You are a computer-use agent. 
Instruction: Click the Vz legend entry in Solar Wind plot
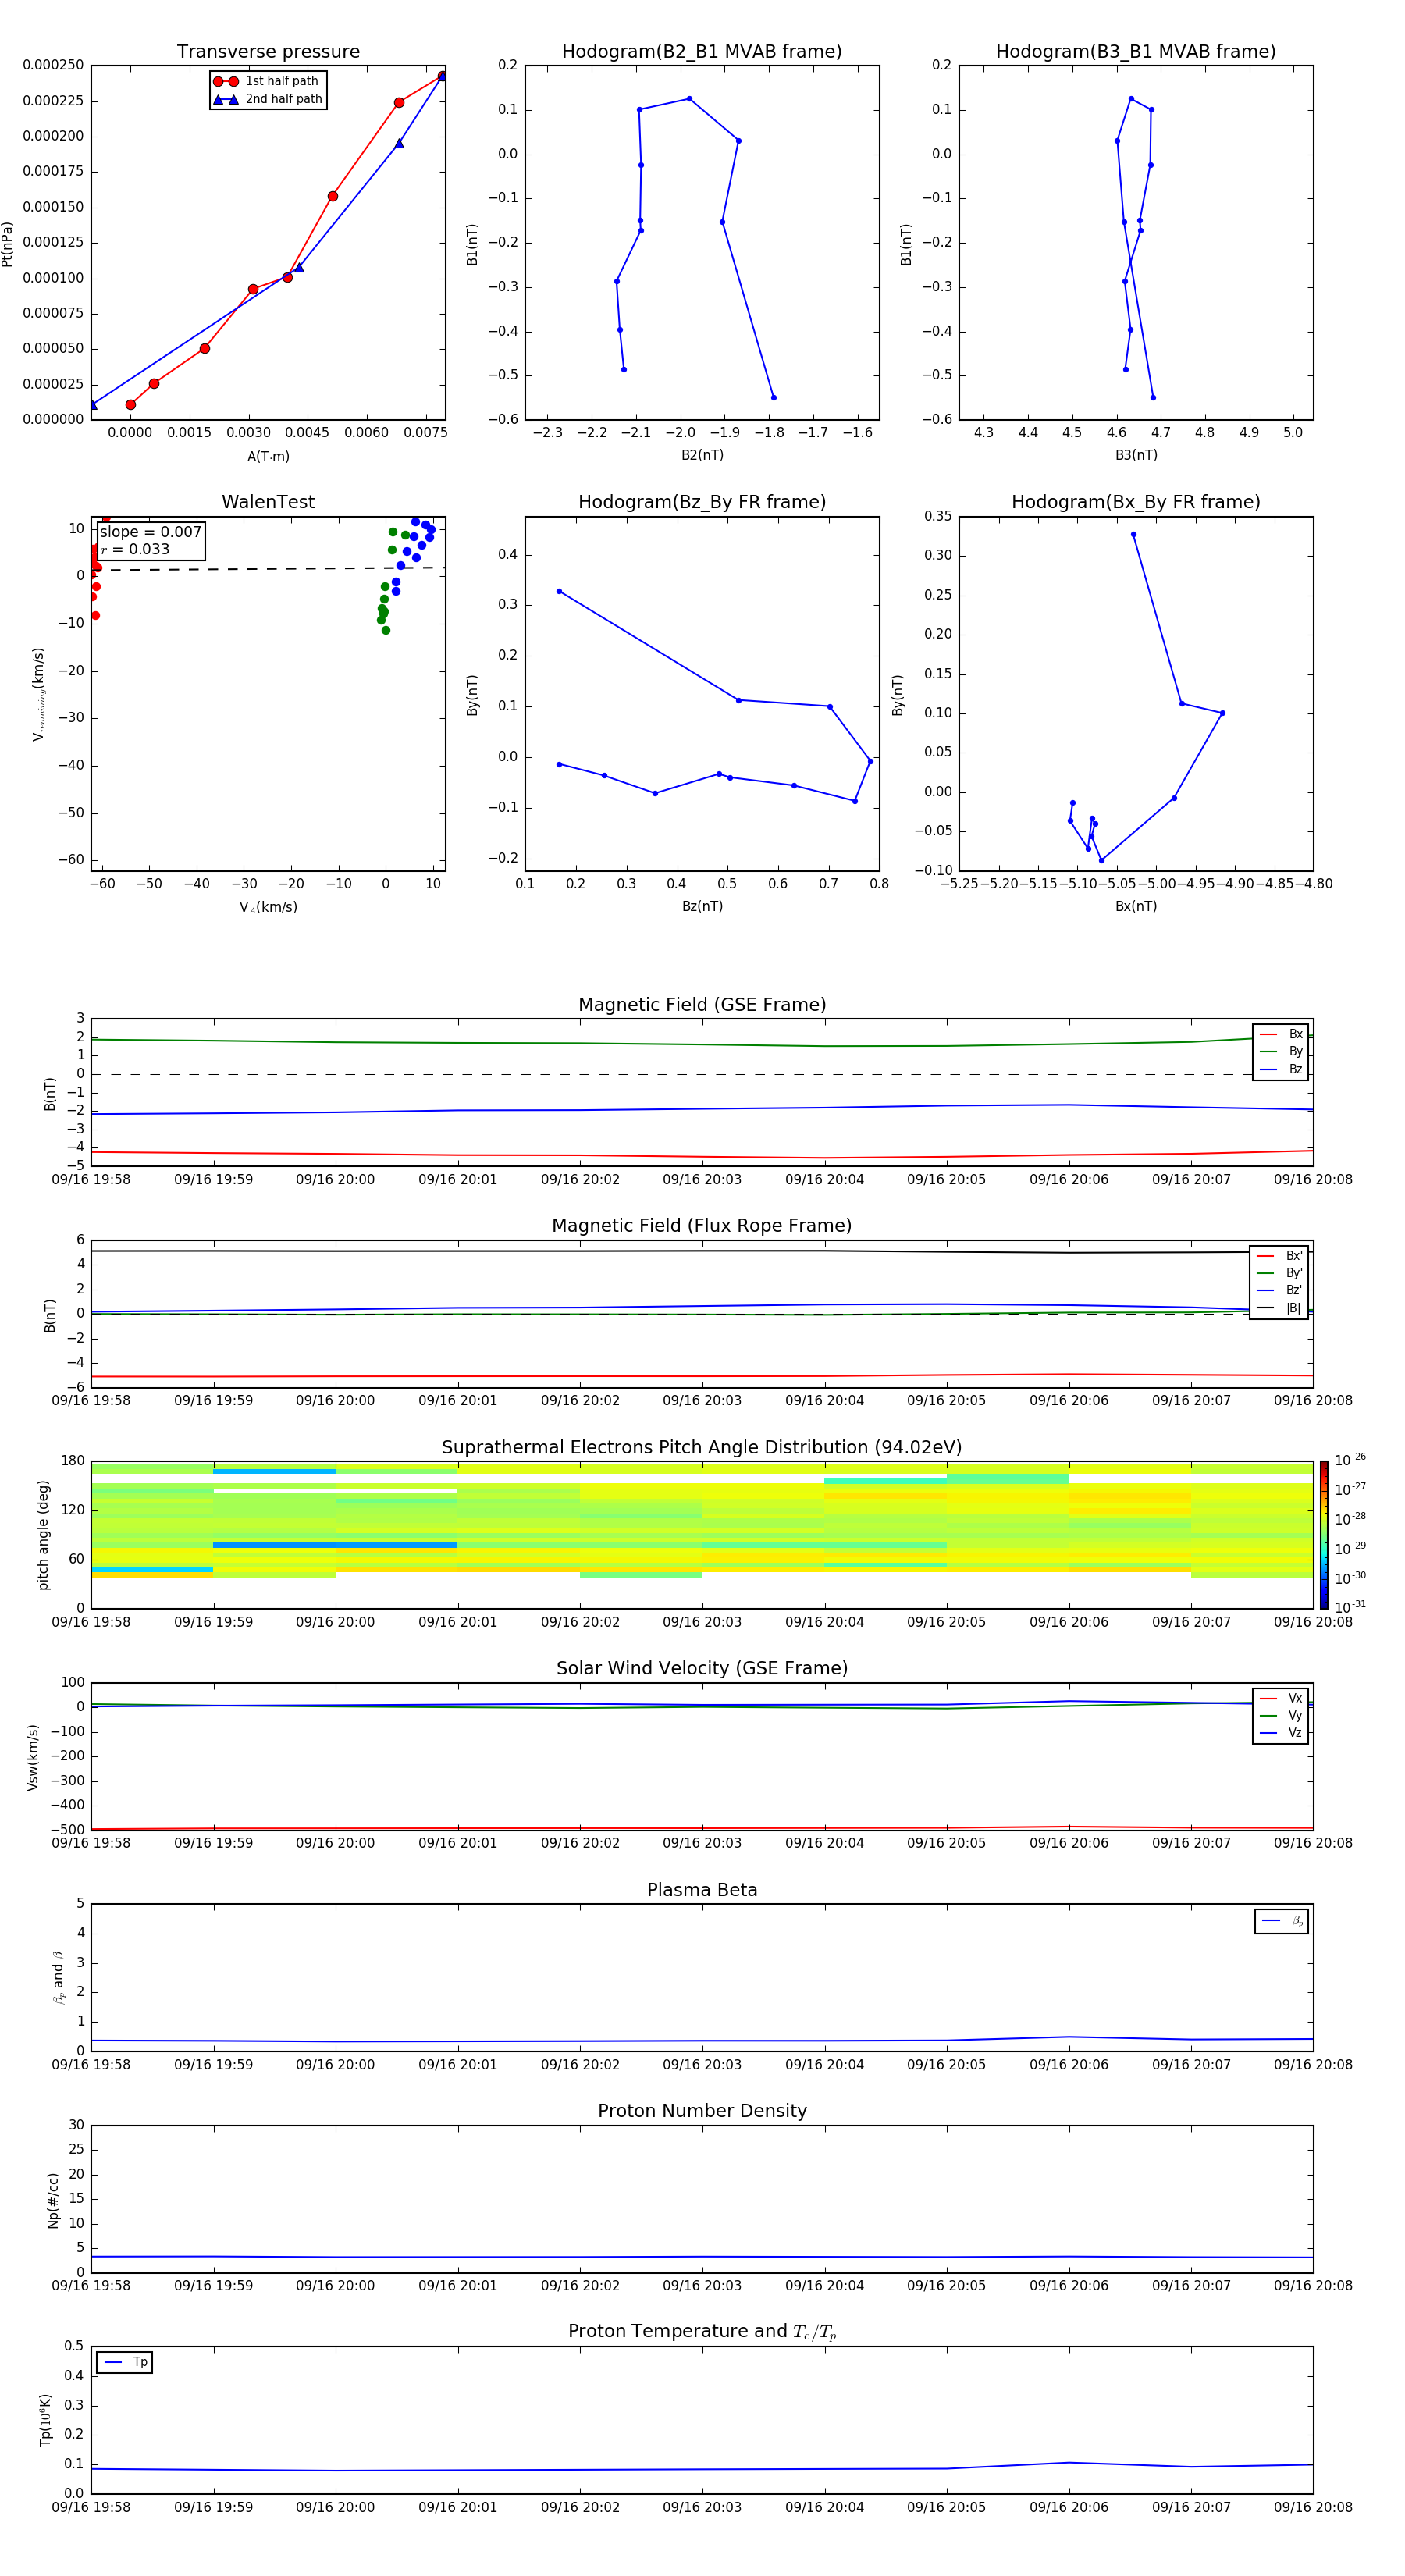coord(1281,1733)
